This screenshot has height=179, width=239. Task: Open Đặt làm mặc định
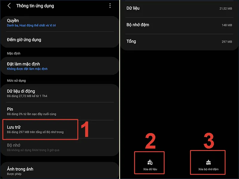click(60, 66)
